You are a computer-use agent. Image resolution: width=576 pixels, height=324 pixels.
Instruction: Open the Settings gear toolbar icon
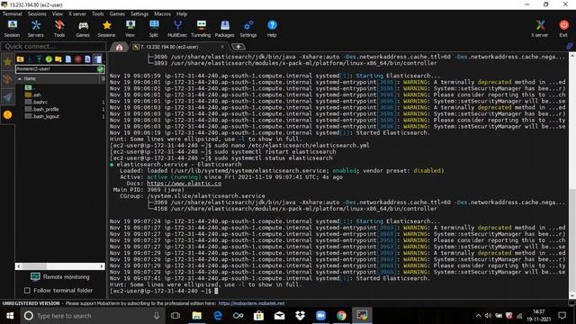(248, 29)
